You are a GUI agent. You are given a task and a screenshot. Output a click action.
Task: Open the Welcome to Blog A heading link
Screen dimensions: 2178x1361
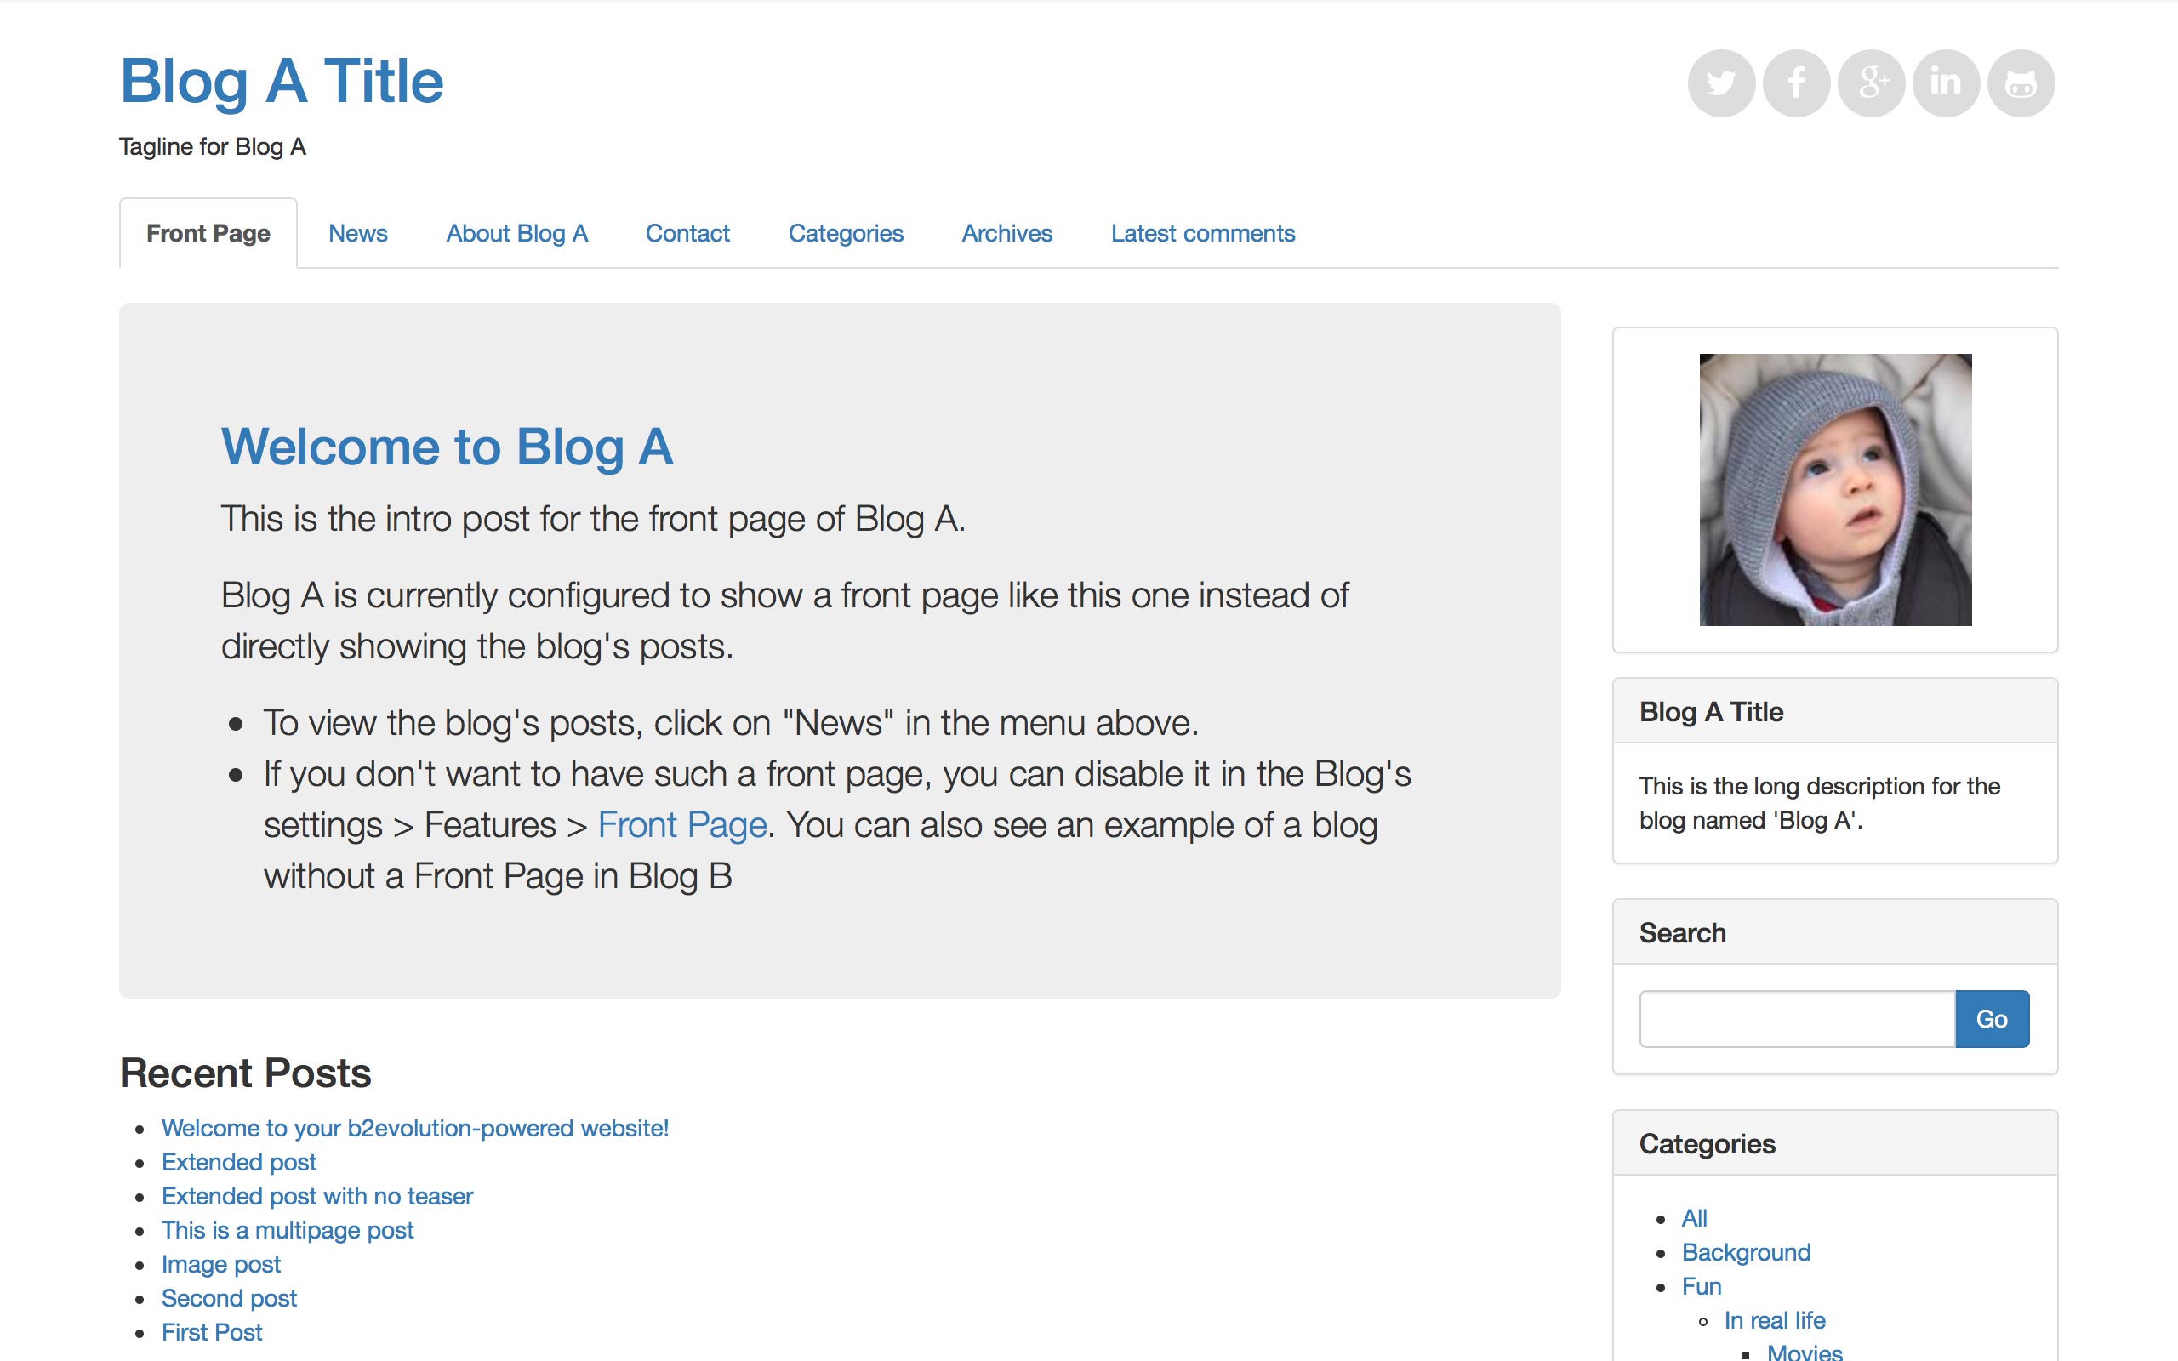pyautogui.click(x=448, y=447)
